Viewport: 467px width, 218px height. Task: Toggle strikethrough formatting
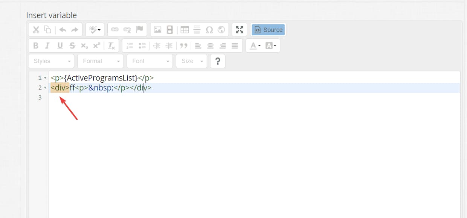pos(72,46)
